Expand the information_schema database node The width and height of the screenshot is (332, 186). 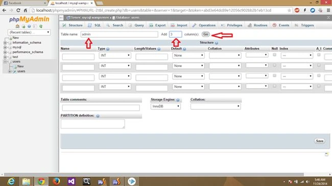[x=5, y=42]
